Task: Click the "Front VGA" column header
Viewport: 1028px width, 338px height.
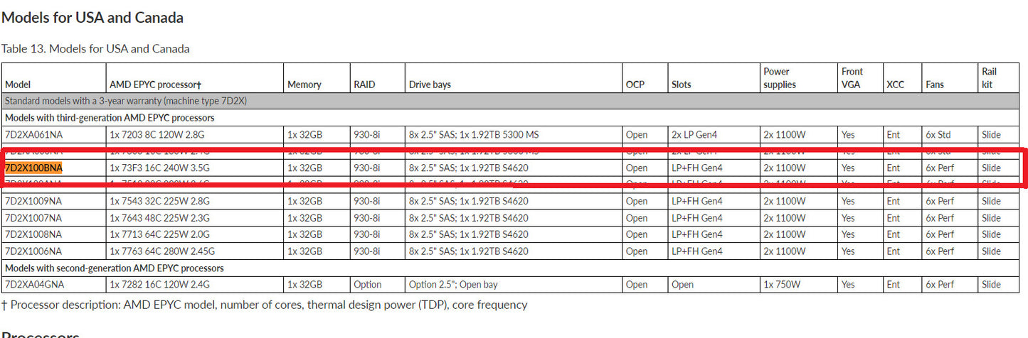Action: coord(852,78)
